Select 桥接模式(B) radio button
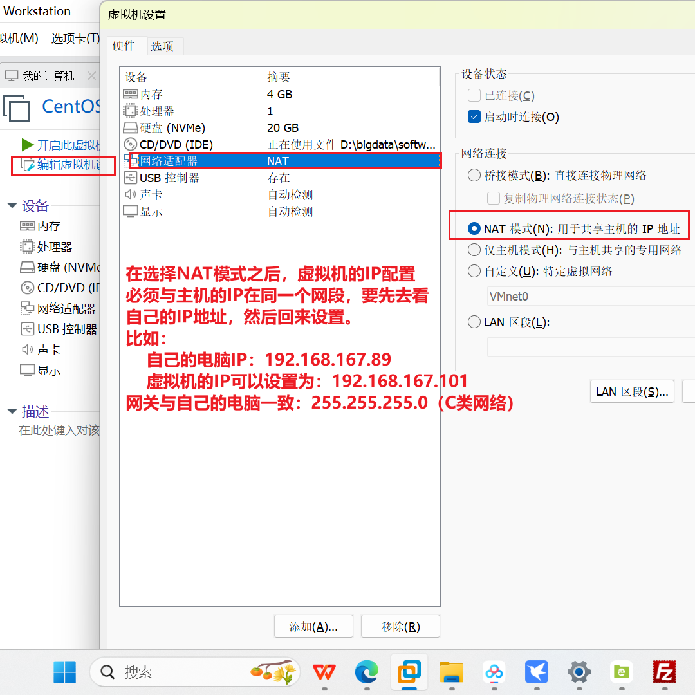 pyautogui.click(x=474, y=175)
